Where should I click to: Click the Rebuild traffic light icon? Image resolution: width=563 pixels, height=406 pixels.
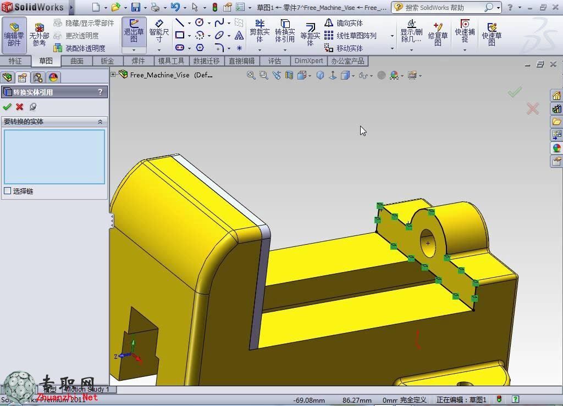[x=215, y=7]
